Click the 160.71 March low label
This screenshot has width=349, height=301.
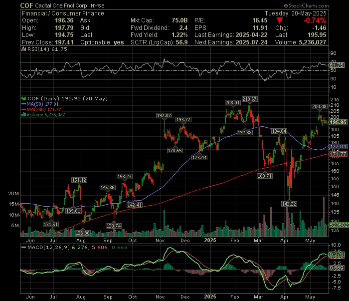pyautogui.click(x=264, y=176)
